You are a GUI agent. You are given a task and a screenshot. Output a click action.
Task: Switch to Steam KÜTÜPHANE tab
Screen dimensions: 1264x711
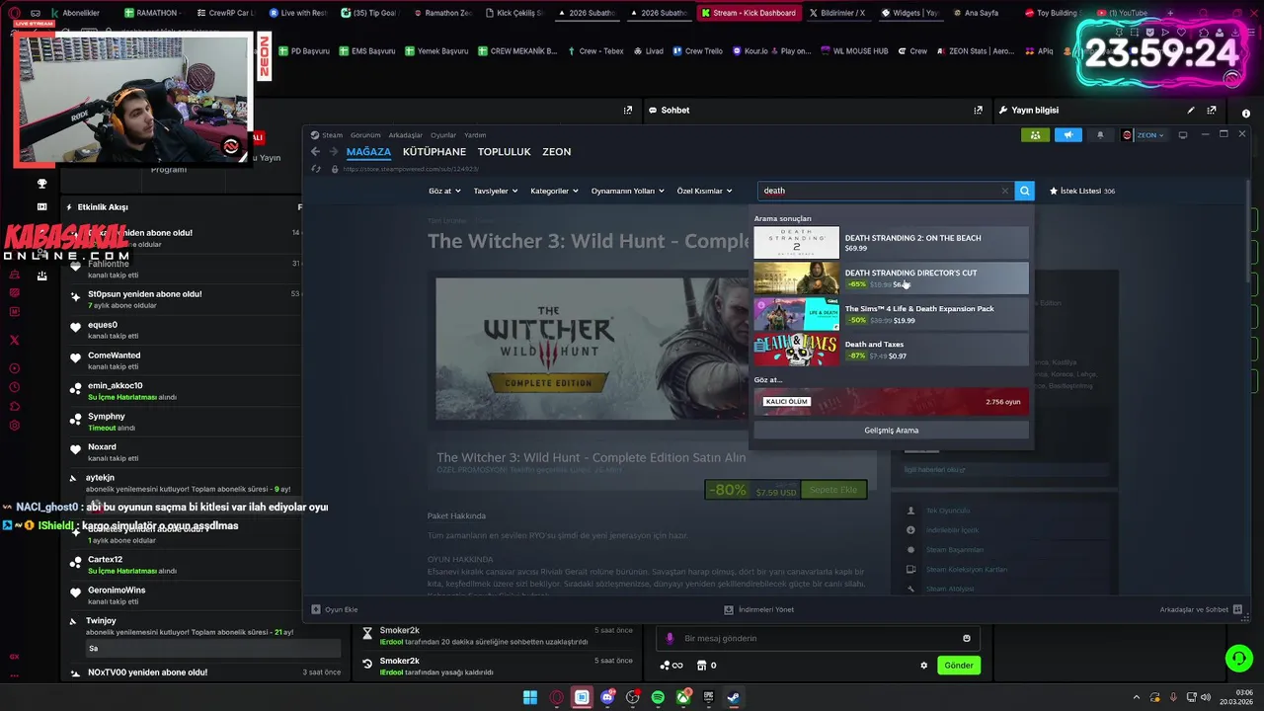434,152
